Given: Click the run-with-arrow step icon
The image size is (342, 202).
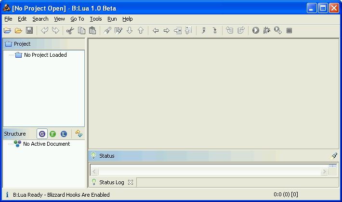Looking at the screenshot, I should click(278, 30).
